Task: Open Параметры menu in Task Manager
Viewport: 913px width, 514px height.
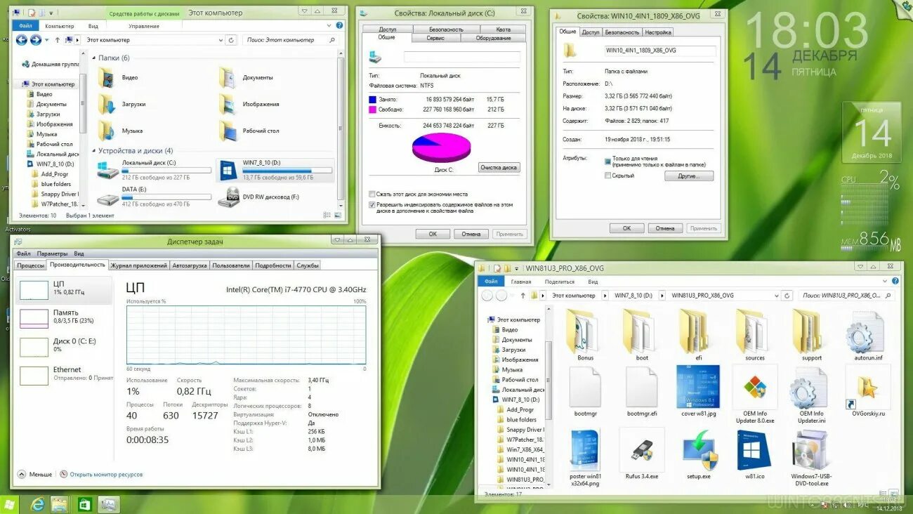Action: pos(52,253)
